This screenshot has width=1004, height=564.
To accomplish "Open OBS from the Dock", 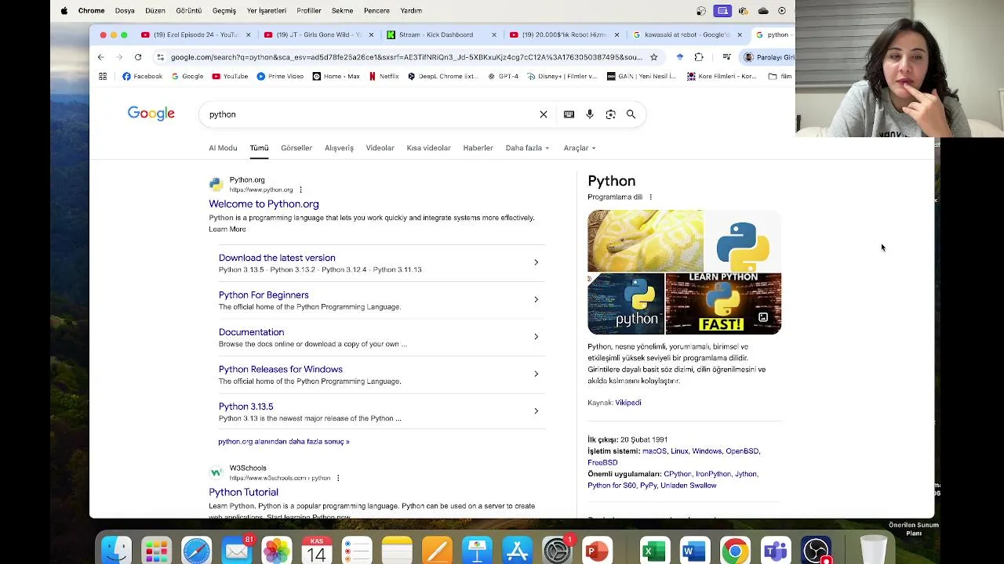I will click(x=816, y=550).
